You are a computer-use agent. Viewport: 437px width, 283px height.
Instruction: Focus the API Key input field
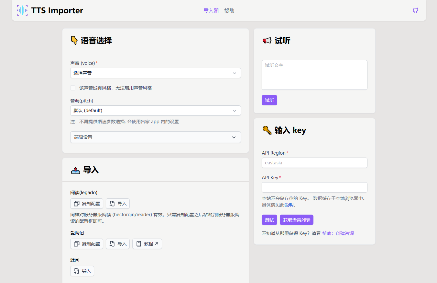pos(314,187)
